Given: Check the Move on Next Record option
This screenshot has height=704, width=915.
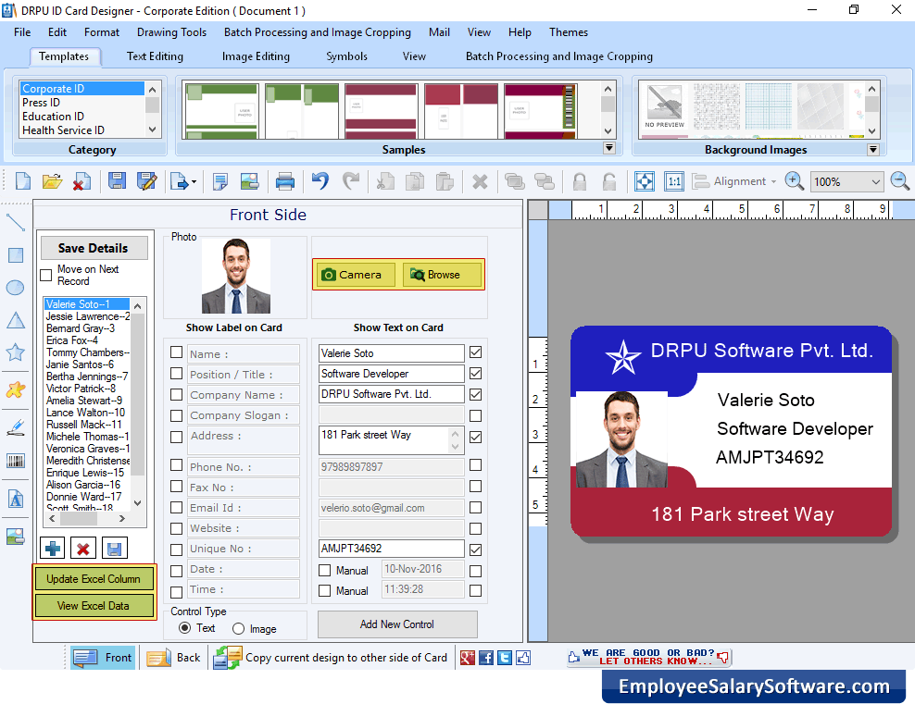Looking at the screenshot, I should pyautogui.click(x=44, y=276).
